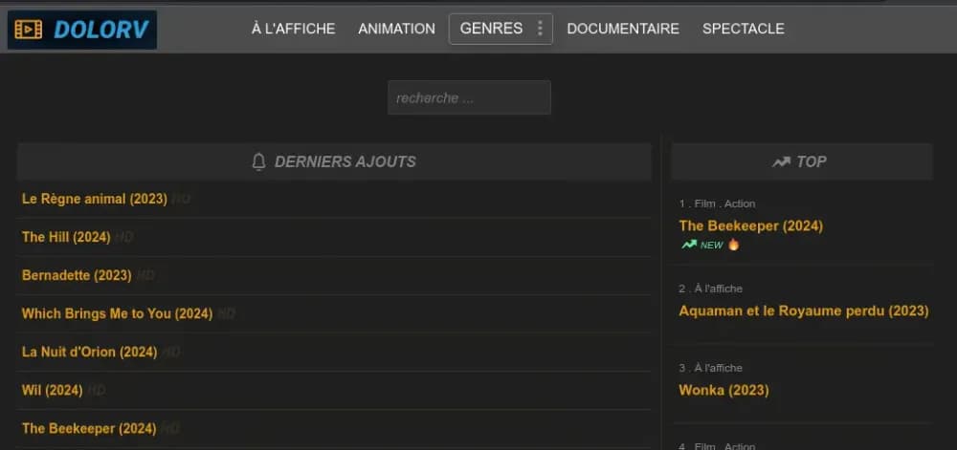Click '3 . À l'affiche' label above Wonka
Image resolution: width=957 pixels, height=450 pixels.
click(x=710, y=368)
